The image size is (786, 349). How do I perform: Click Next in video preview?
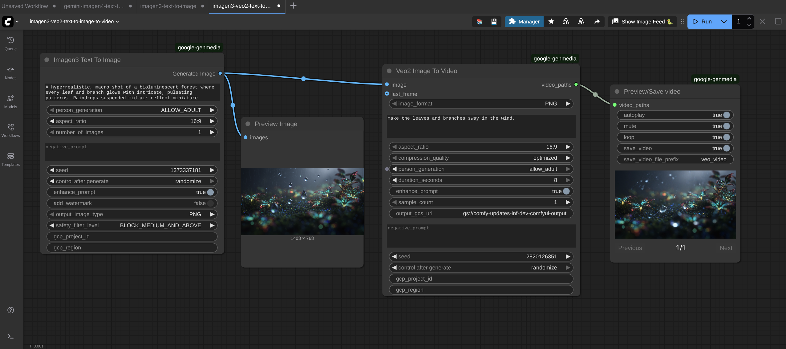(x=726, y=248)
